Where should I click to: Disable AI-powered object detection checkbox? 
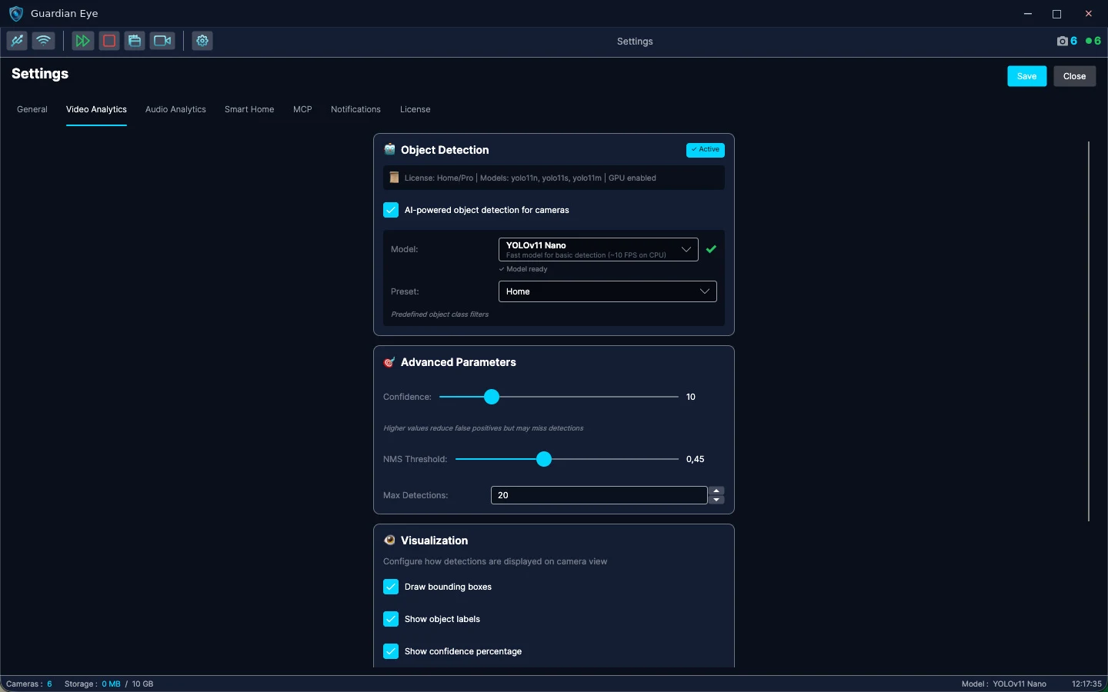pyautogui.click(x=391, y=210)
